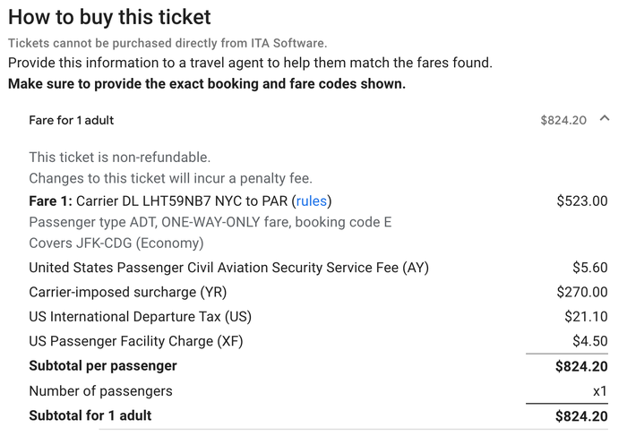Image resolution: width=627 pixels, height=436 pixels.
Task: Select the How to buy this ticket heading
Action: point(109,17)
